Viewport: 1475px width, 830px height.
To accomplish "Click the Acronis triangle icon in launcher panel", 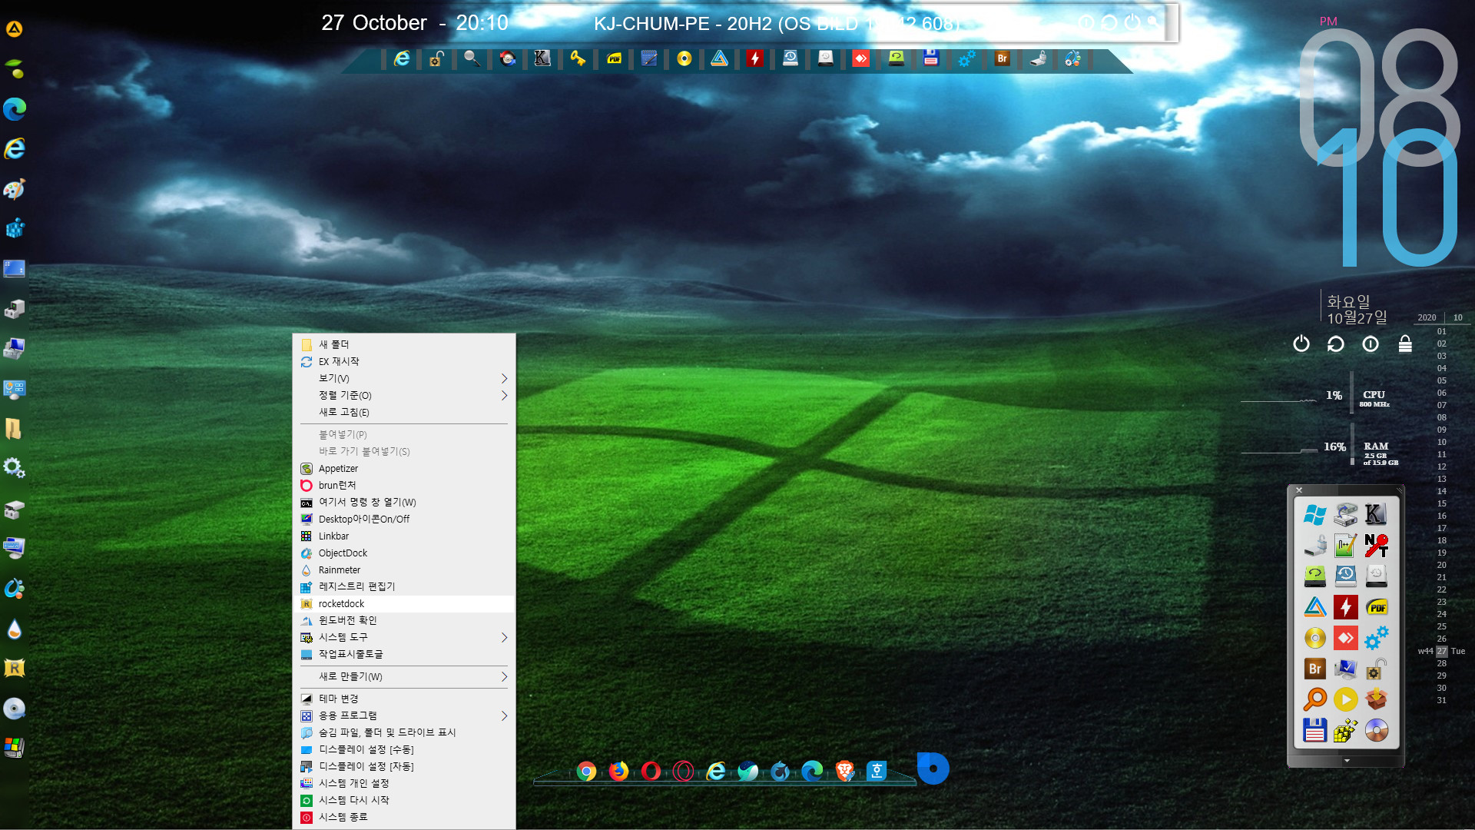I will pyautogui.click(x=1314, y=607).
